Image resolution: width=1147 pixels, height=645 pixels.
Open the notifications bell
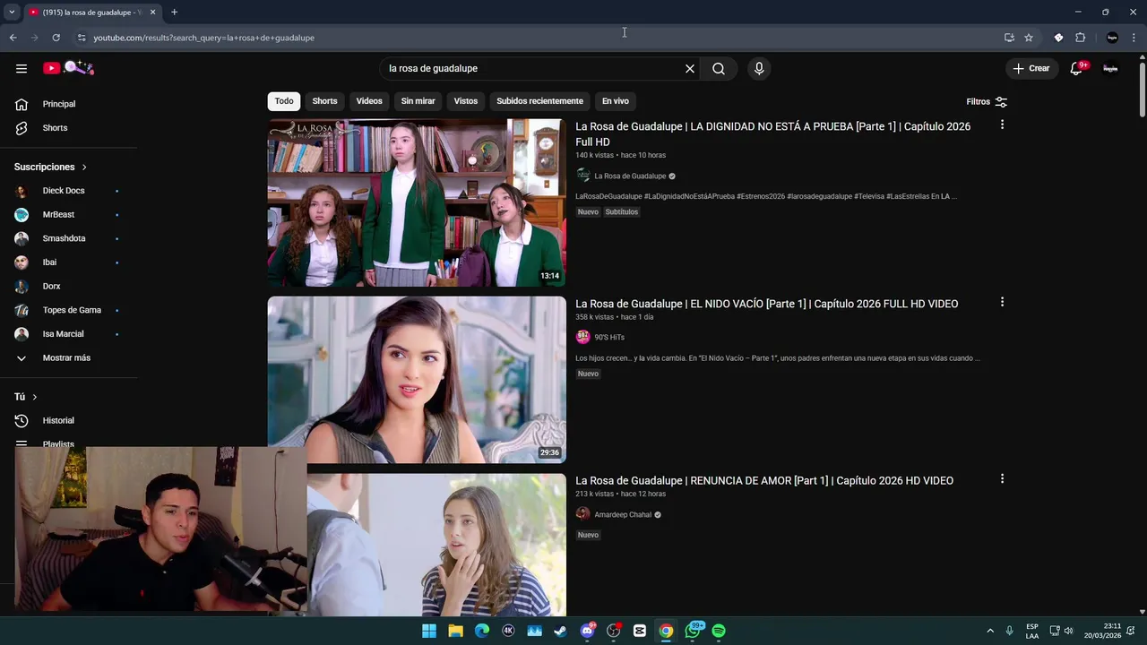1077,68
